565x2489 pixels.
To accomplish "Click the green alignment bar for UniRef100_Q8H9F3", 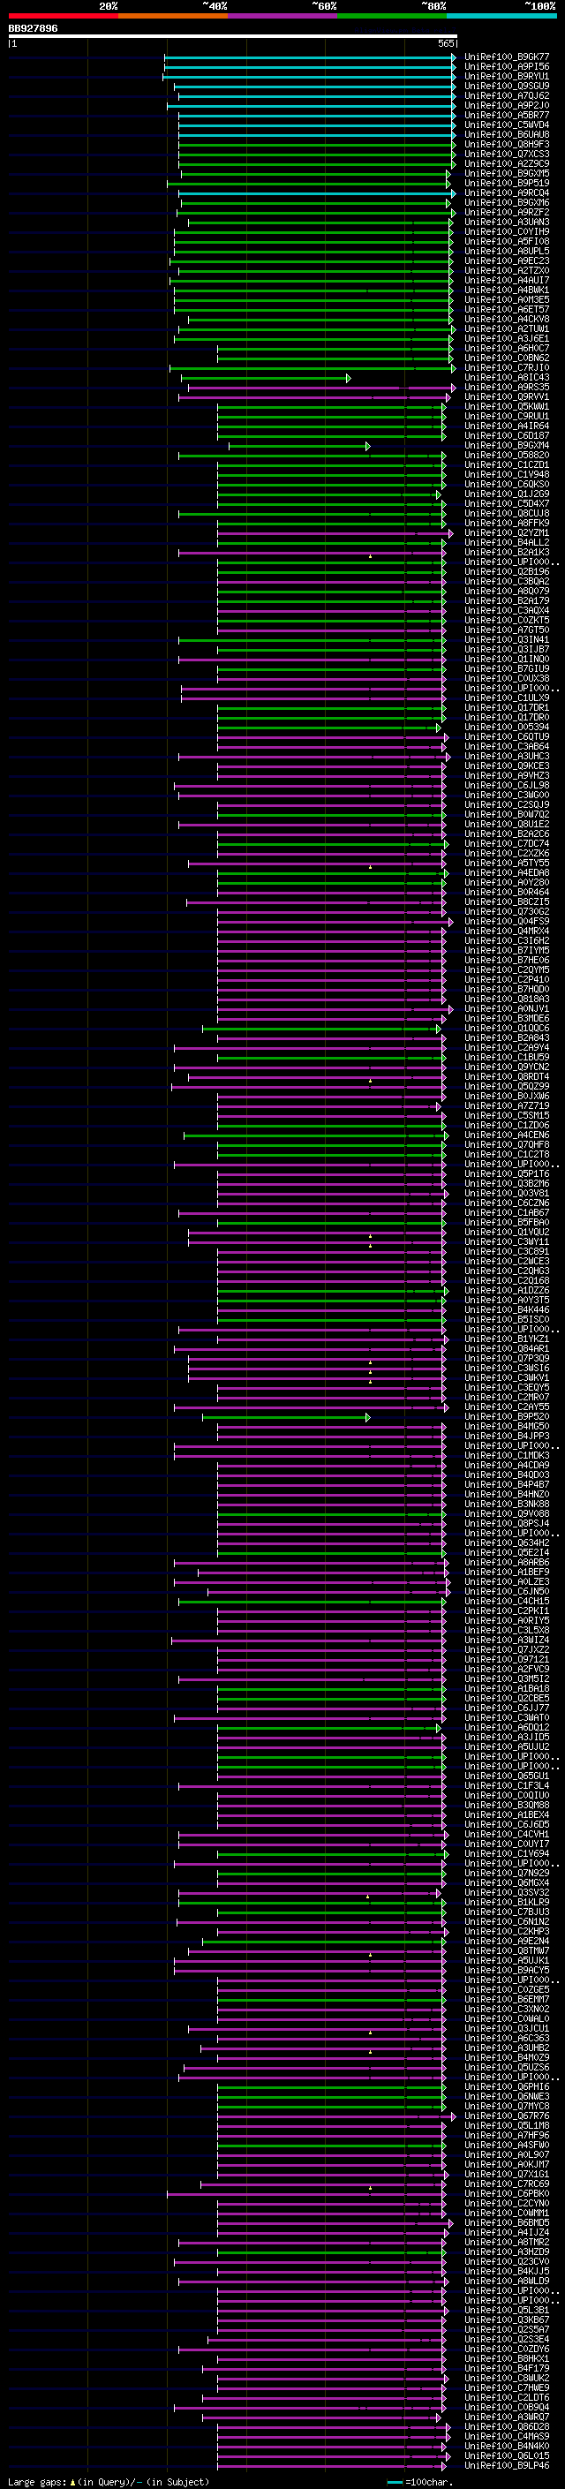I will tap(317, 145).
